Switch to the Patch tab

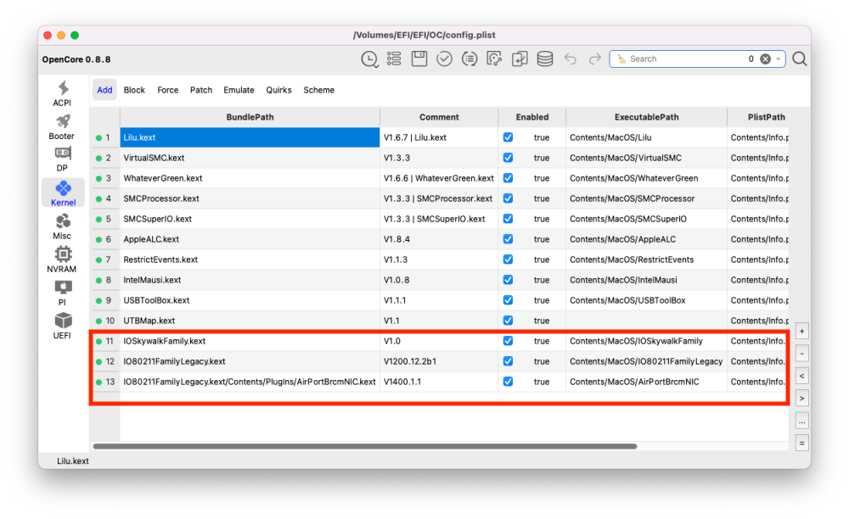point(201,90)
